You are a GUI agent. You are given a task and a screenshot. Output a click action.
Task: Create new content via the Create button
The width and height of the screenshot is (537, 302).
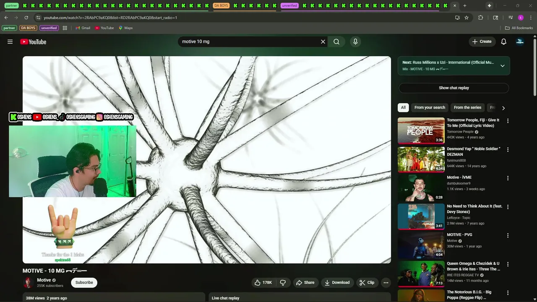pos(482,42)
